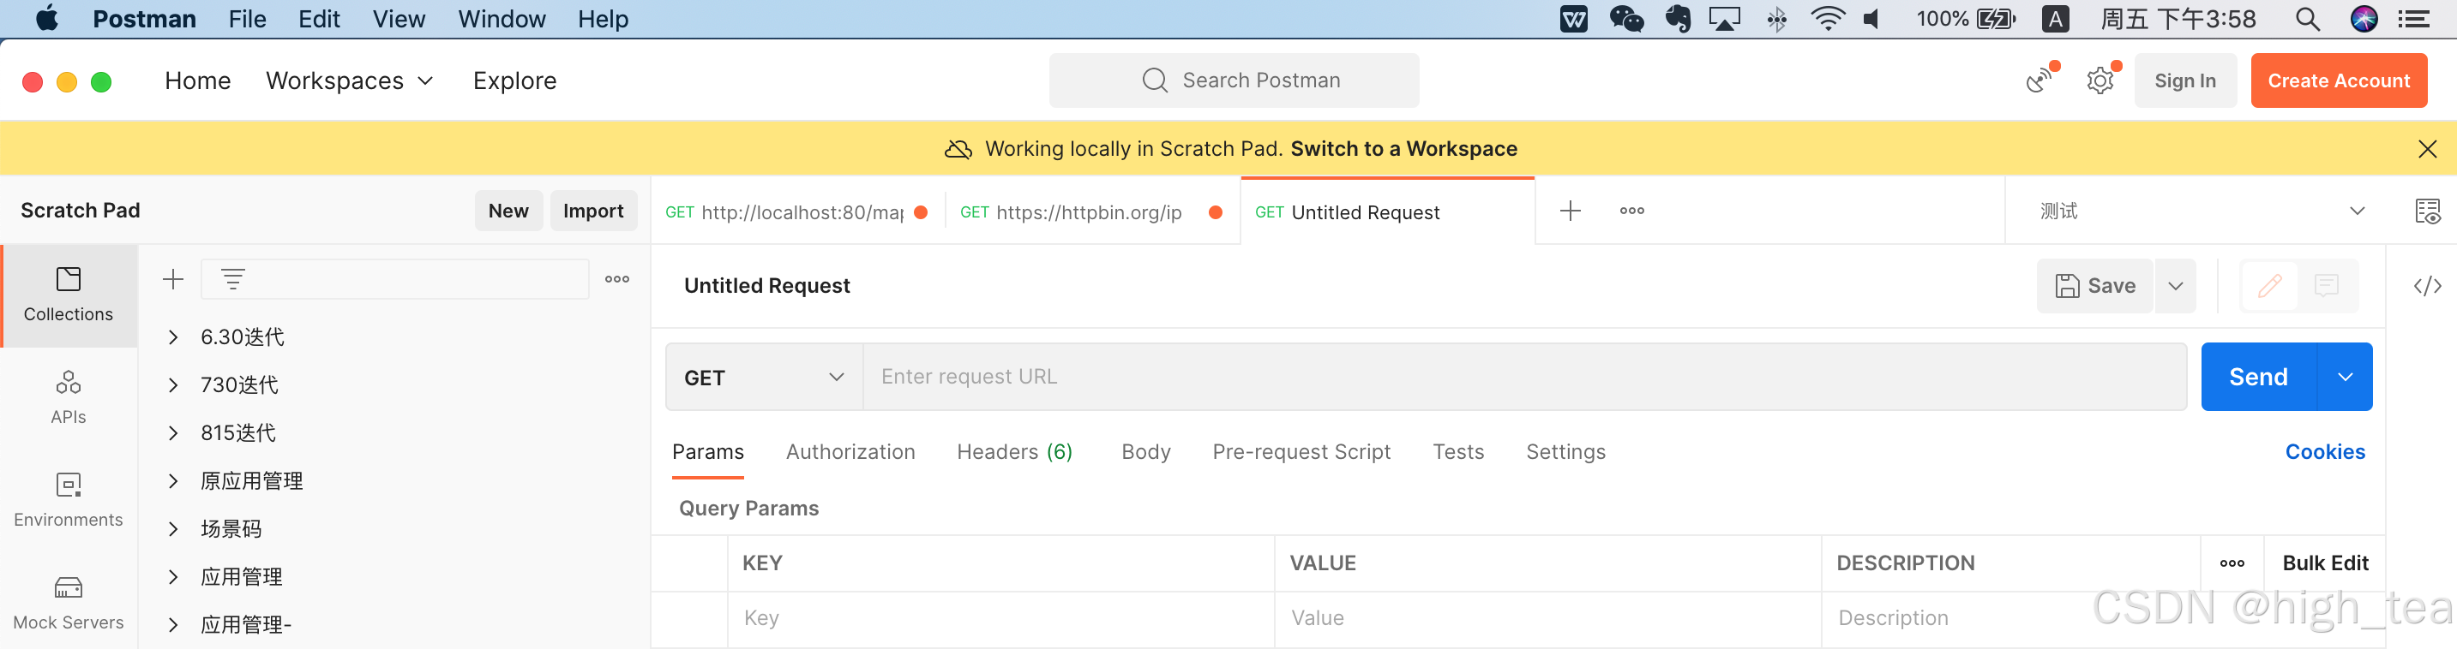Close the Scratch Pad yellow banner
The height and width of the screenshot is (649, 2457).
click(2428, 149)
